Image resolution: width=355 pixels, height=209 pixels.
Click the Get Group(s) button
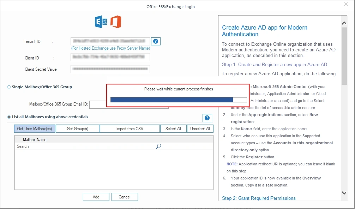pos(77,128)
